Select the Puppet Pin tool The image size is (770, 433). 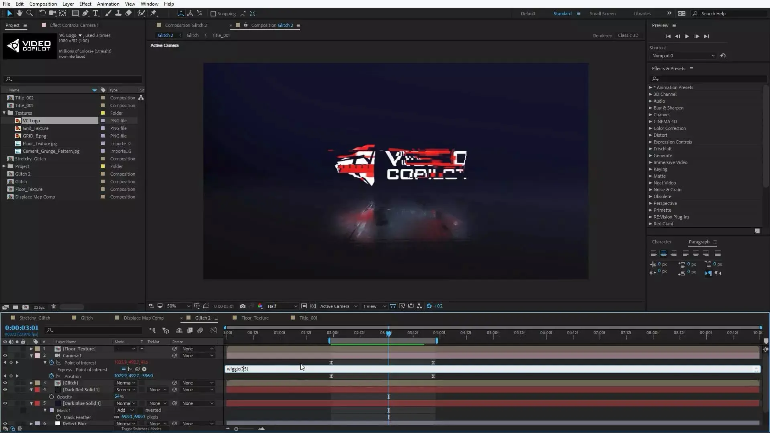coord(154,13)
